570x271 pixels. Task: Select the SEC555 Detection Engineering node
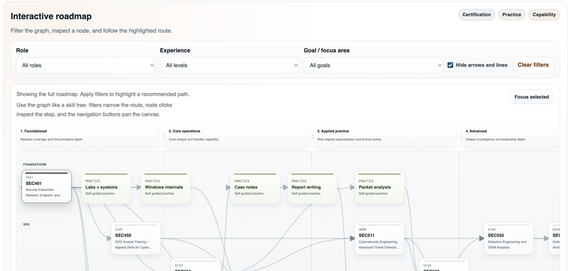point(509,238)
